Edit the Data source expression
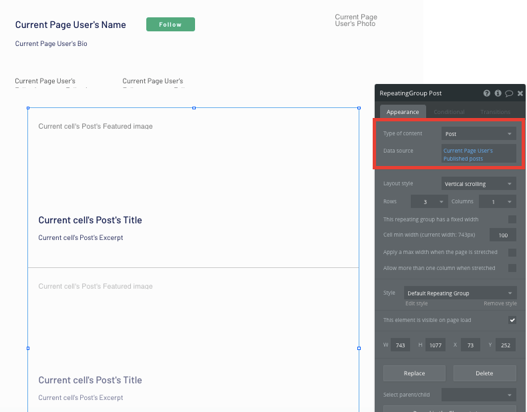 click(x=479, y=154)
